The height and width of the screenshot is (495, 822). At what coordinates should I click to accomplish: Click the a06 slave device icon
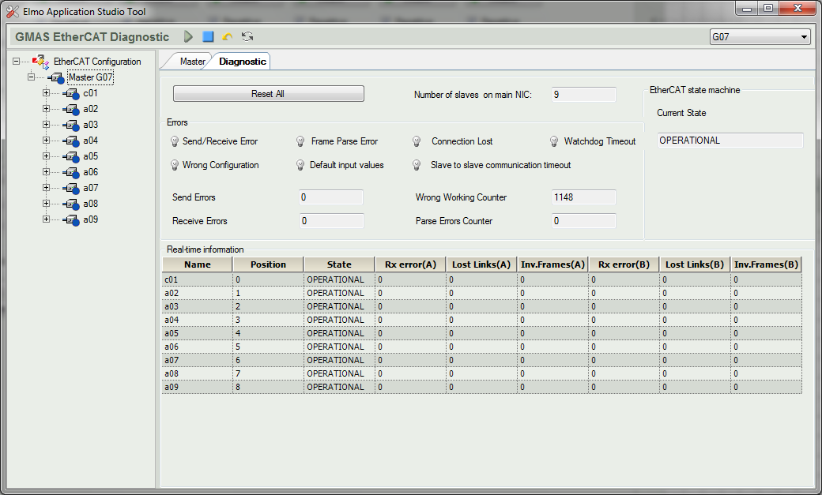[x=71, y=172]
